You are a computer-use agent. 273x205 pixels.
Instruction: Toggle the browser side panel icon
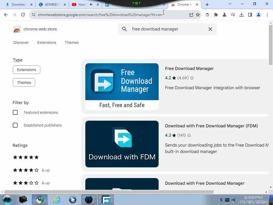[x=250, y=15]
